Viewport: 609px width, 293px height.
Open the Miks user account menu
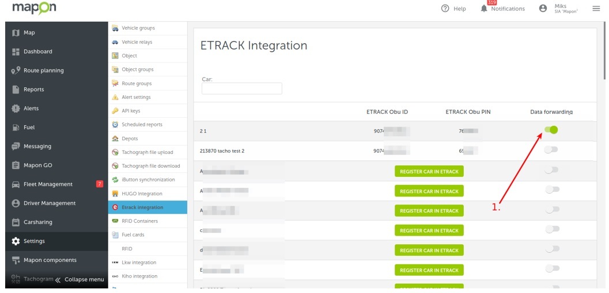pos(558,9)
